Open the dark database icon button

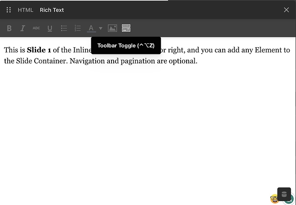284,194
